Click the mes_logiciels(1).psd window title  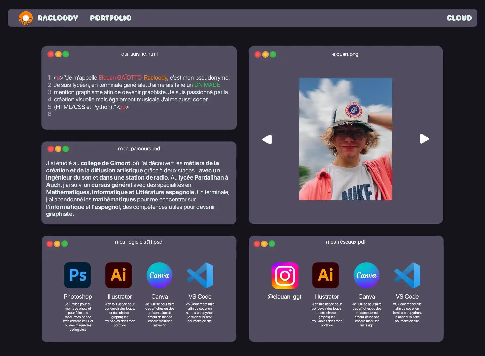coord(139,242)
